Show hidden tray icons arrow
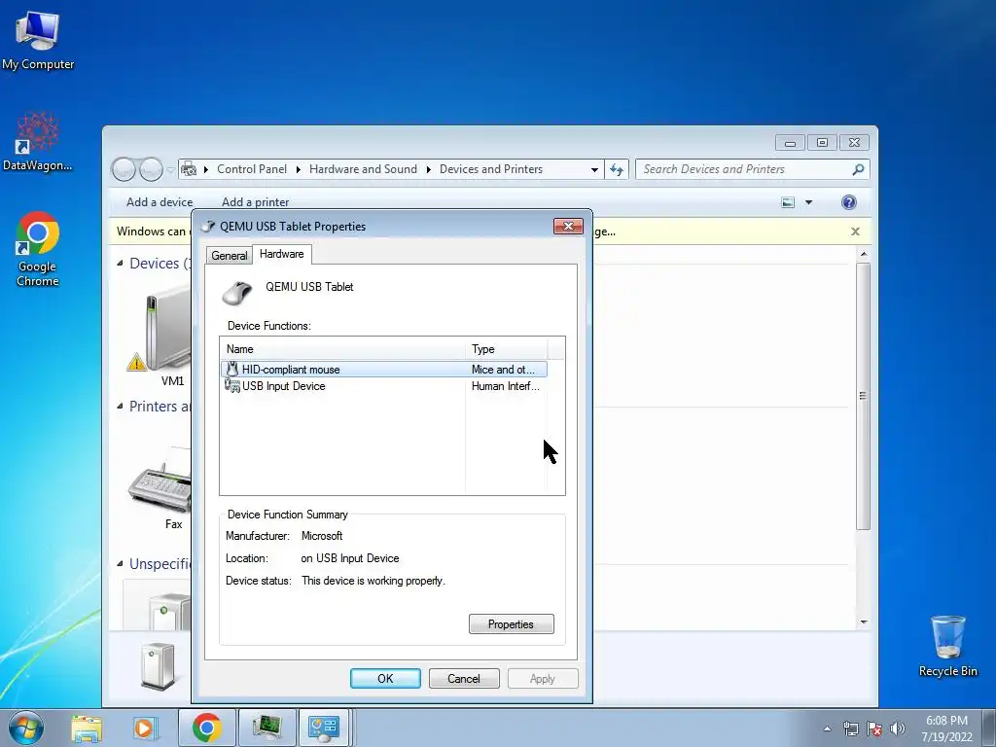This screenshot has width=996, height=747. [827, 729]
